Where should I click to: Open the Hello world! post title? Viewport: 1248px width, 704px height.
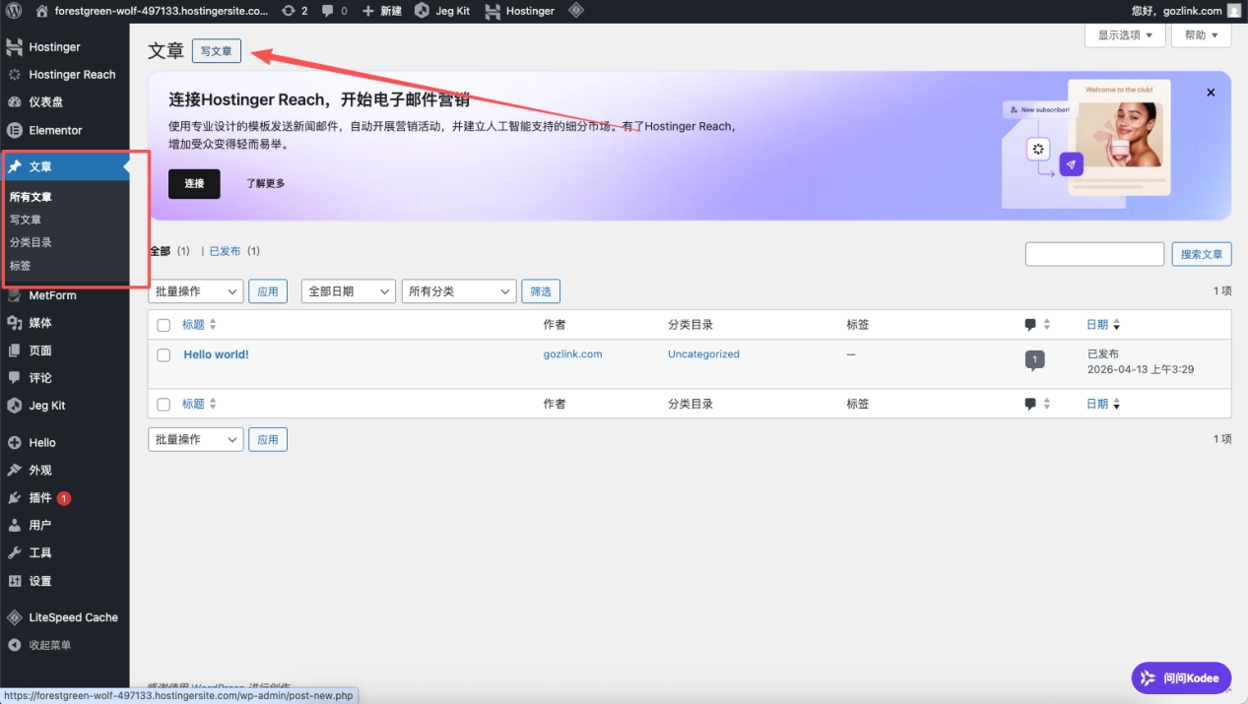[x=216, y=354]
